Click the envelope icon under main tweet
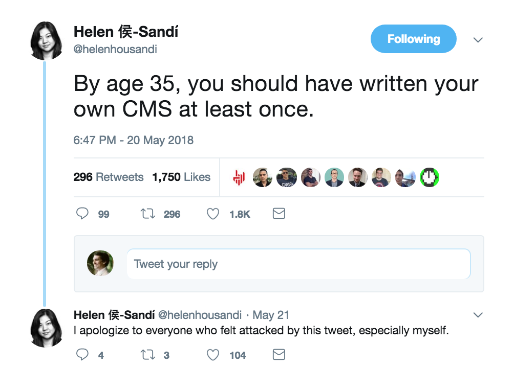 point(279,214)
